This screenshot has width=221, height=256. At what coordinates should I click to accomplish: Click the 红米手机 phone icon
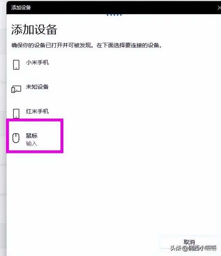[16, 114]
